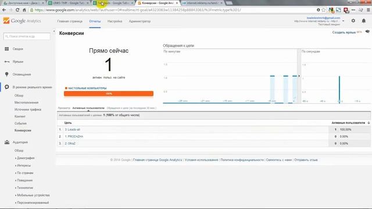This screenshot has width=372, height=209.
Task: Open the account selector dropdown arrow
Action: tap(343, 21)
